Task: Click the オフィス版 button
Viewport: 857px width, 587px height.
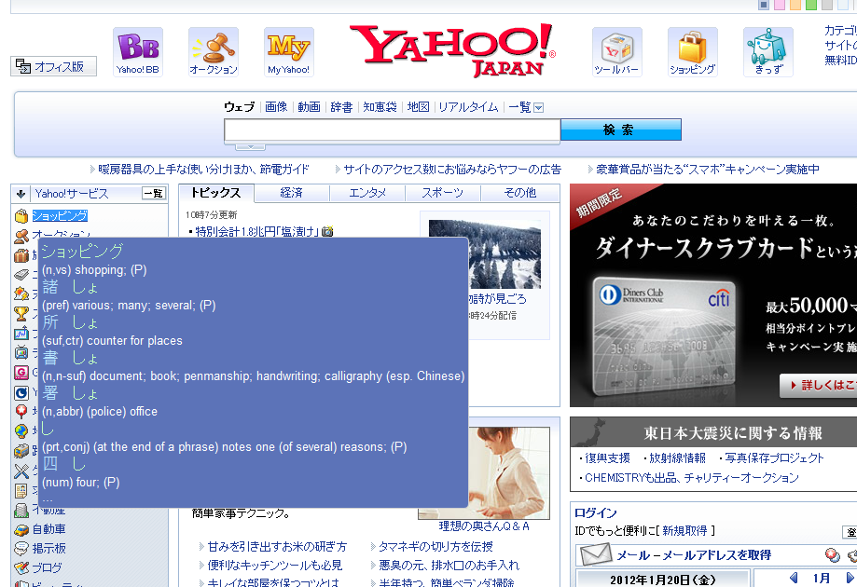Action: point(53,66)
